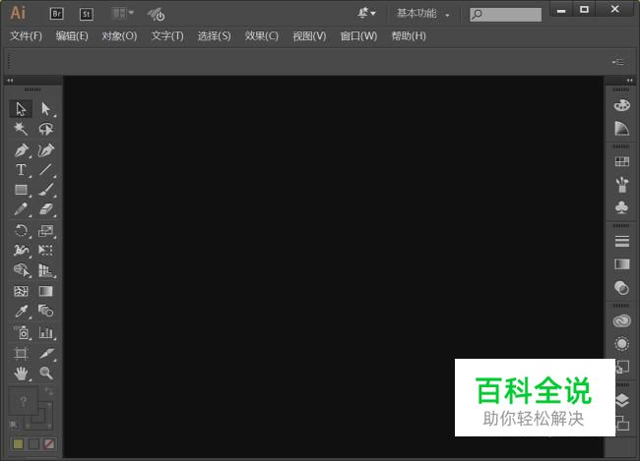
Task: Click the search input field
Action: click(505, 15)
